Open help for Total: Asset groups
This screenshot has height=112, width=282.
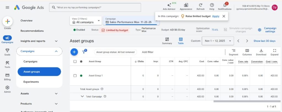coord(102,89)
